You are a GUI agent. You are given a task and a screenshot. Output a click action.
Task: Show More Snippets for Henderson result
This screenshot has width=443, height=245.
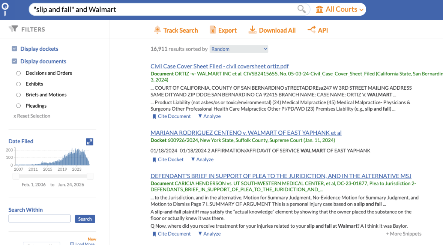tap(404, 234)
